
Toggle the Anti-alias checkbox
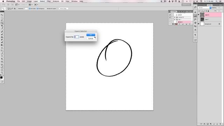[30, 9]
